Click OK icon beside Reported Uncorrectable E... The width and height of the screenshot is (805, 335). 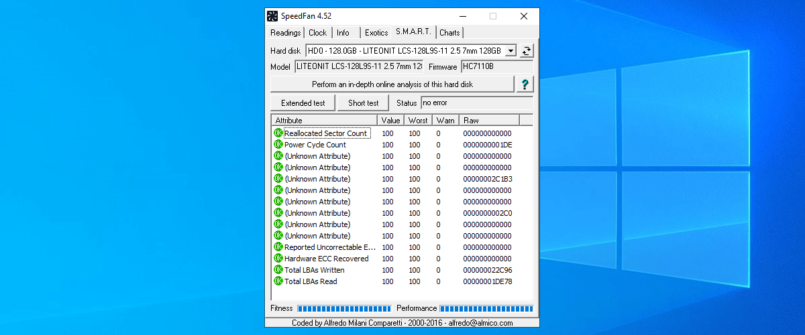(278, 247)
